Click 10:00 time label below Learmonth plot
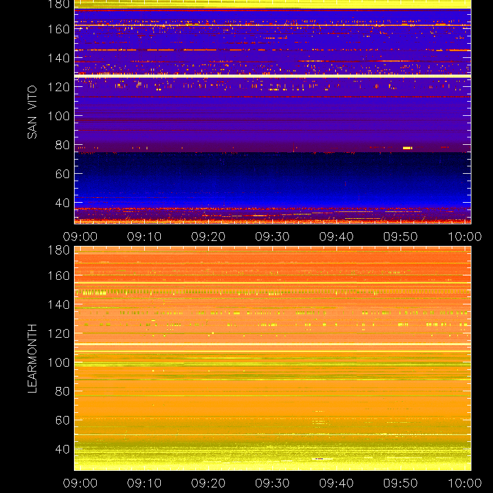 465,483
